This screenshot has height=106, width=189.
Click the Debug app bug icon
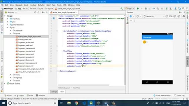146,9
